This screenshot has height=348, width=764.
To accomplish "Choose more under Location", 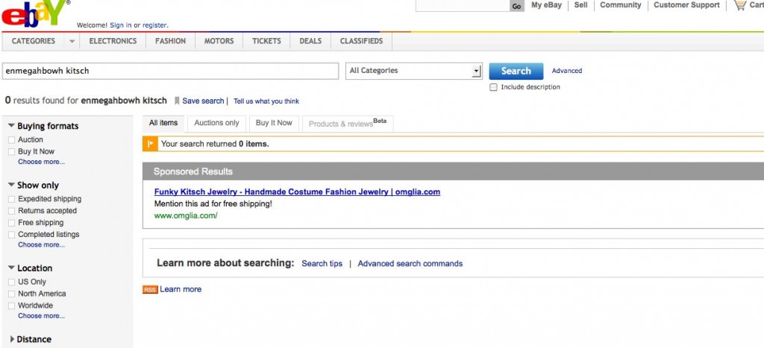I will point(42,316).
